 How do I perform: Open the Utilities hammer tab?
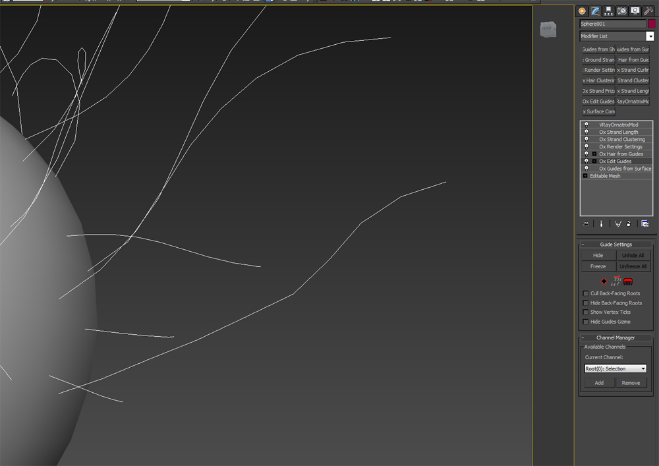point(648,11)
